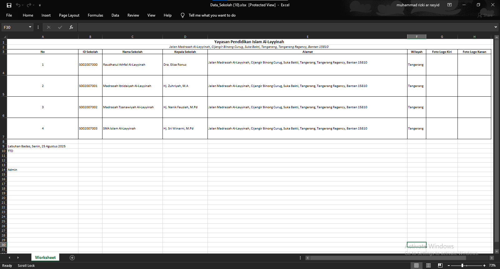The width and height of the screenshot is (500, 269).
Task: Click the Undo arrow icon
Action: pyautogui.click(x=18, y=5)
